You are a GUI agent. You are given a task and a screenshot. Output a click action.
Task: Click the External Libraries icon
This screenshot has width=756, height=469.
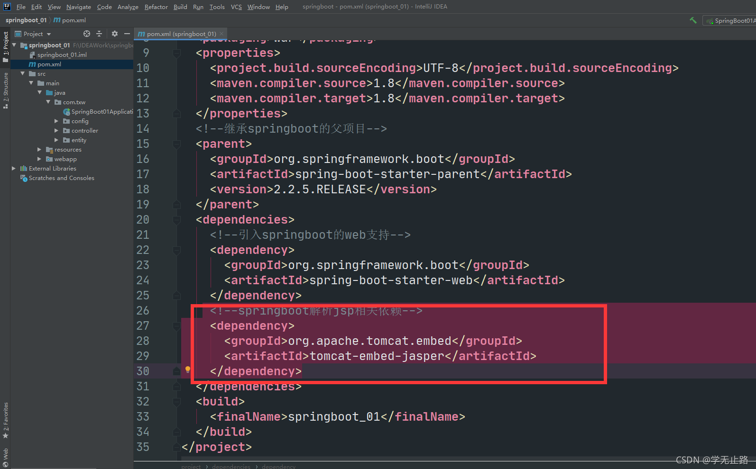(24, 169)
